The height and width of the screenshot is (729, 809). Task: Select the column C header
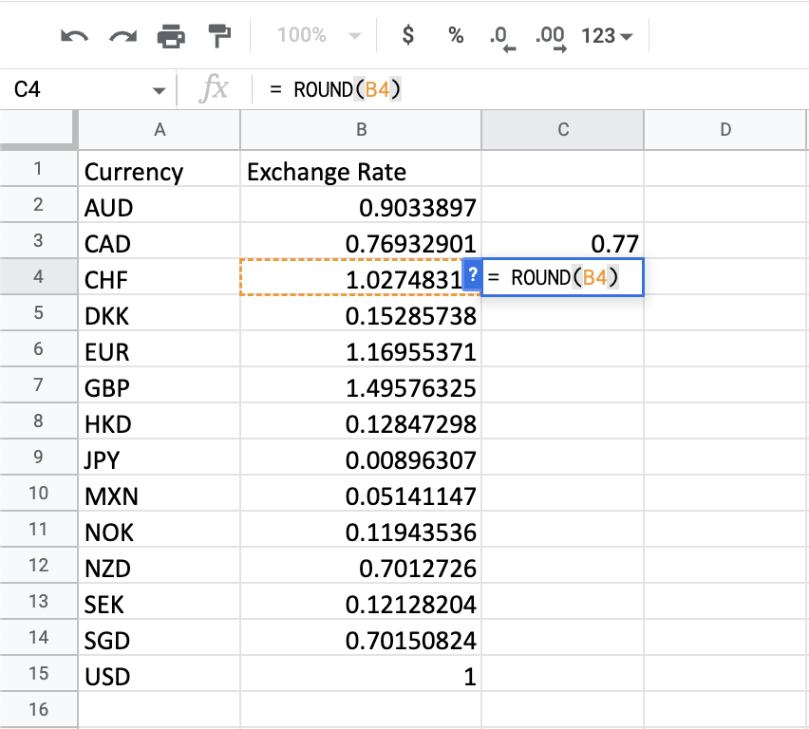click(x=563, y=129)
